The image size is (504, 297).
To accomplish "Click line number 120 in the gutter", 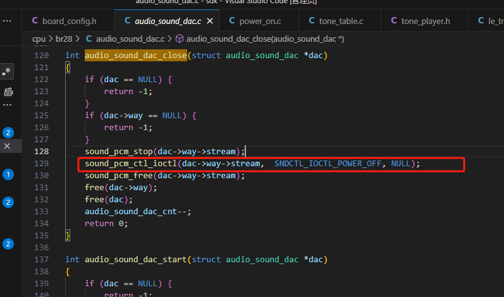I will 42,56.
